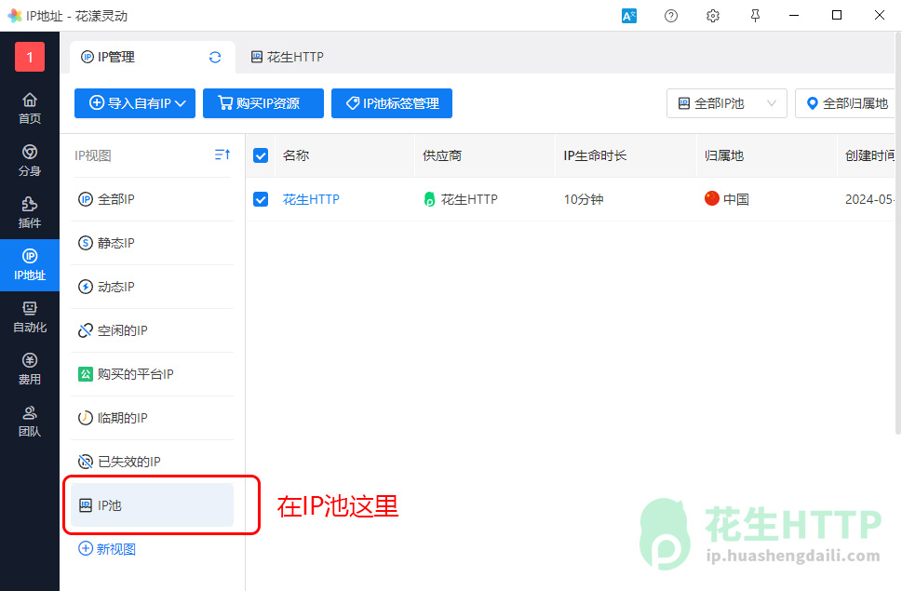Open the 费用 billing section

click(30, 369)
